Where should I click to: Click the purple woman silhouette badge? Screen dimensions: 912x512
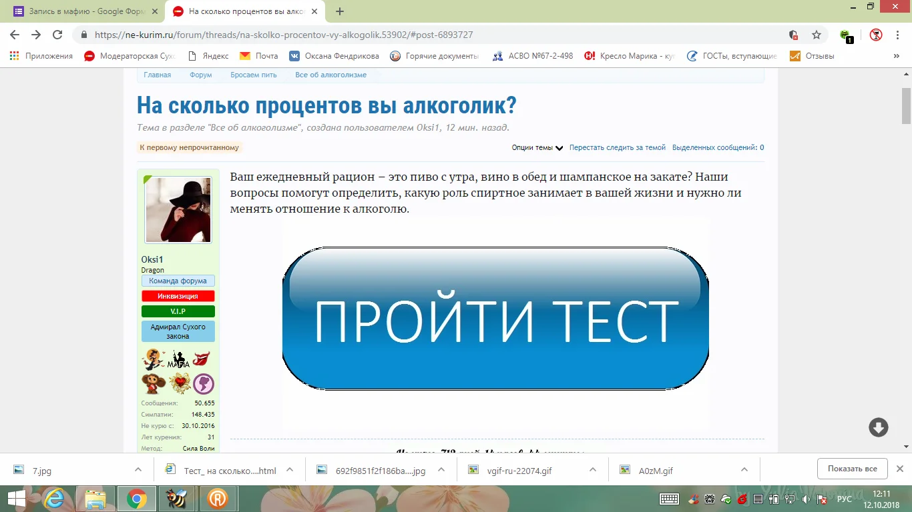pyautogui.click(x=203, y=383)
